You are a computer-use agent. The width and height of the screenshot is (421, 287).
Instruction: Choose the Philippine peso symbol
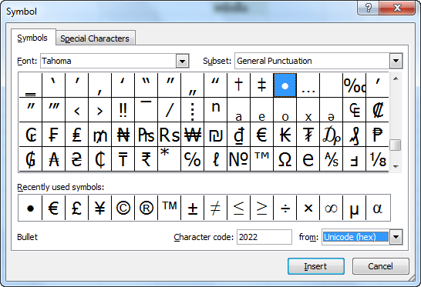pyautogui.click(x=377, y=134)
